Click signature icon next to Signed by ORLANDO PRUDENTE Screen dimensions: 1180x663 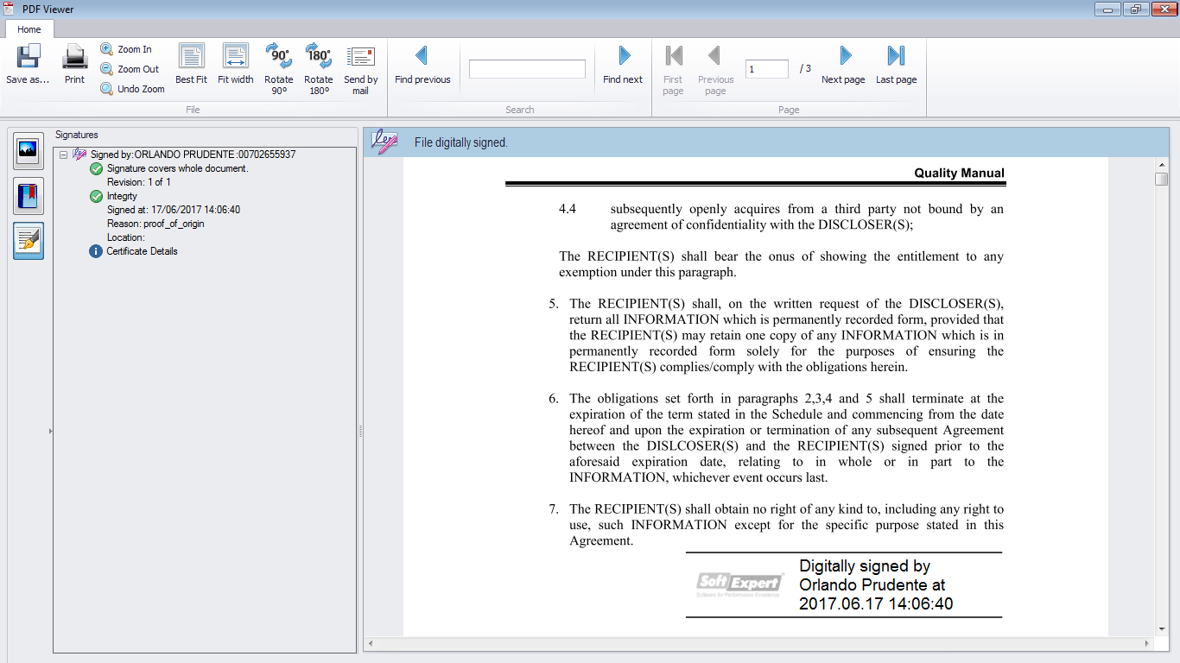(79, 155)
